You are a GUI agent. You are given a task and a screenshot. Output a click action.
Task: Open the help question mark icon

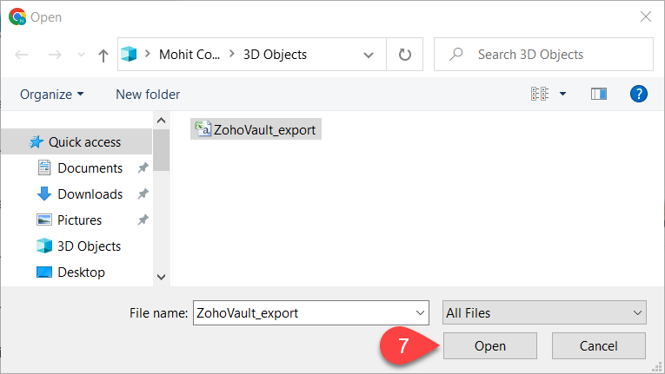pyautogui.click(x=638, y=94)
